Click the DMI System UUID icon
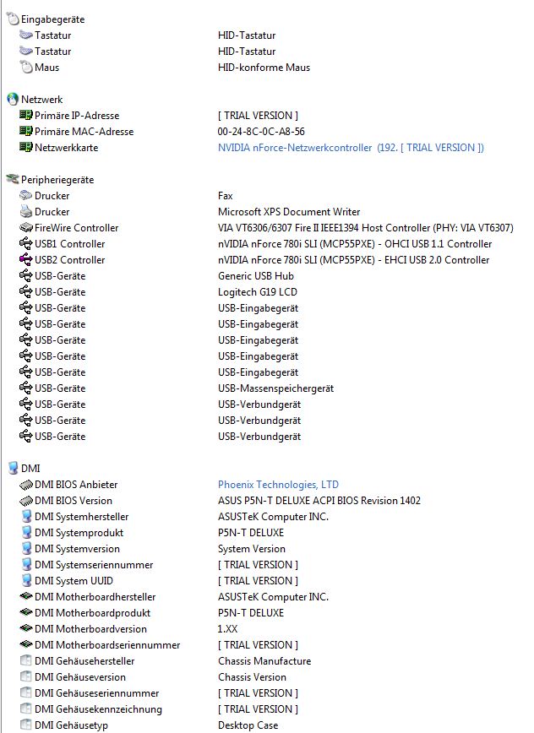 tap(27, 581)
